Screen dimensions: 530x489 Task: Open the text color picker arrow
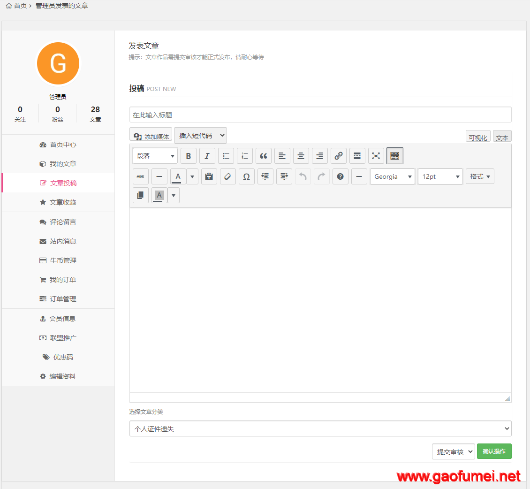(x=192, y=176)
